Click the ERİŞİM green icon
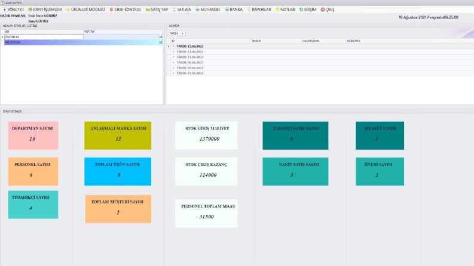 click(301, 10)
